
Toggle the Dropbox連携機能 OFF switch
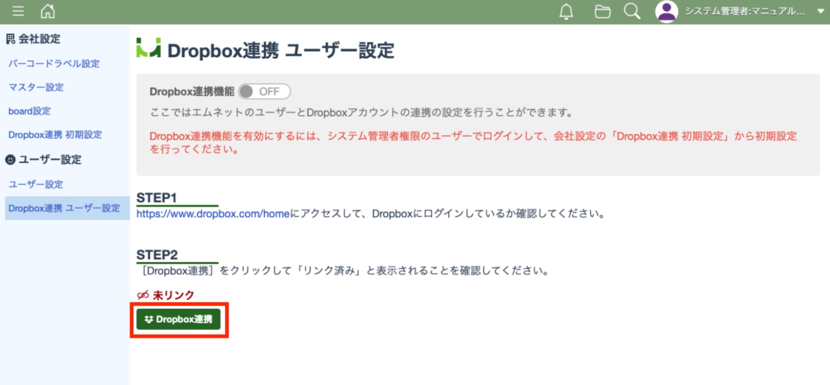tap(264, 92)
